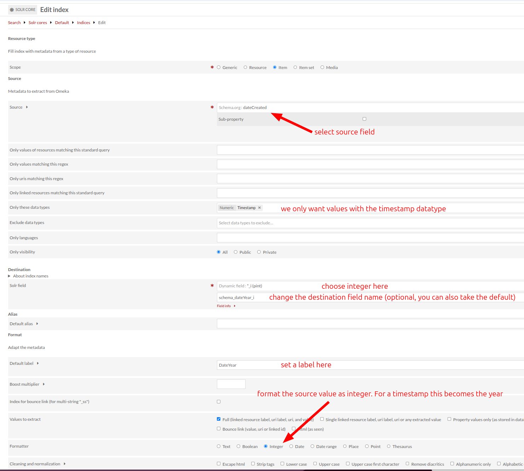Screen dimensions: 524x471
Task: Expand the Source label info arrow
Action: (27, 107)
